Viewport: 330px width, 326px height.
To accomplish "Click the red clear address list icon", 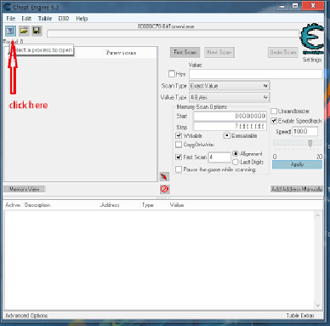I will 164,189.
